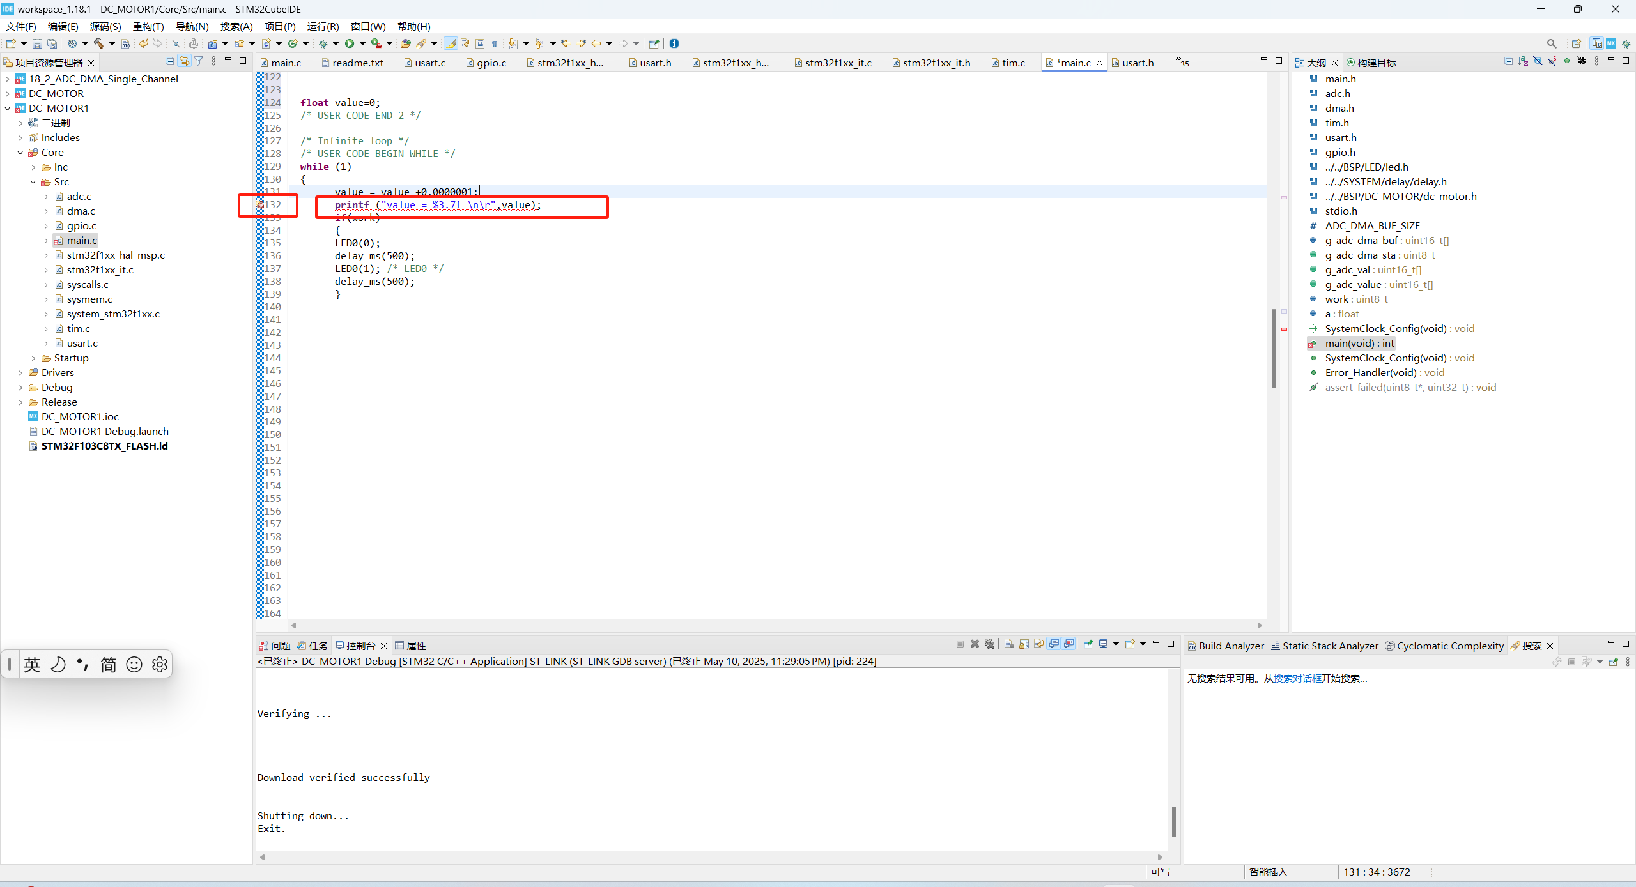Build the project with the hammer icon
Viewport: 1636px width, 887px height.
pyautogui.click(x=98, y=43)
